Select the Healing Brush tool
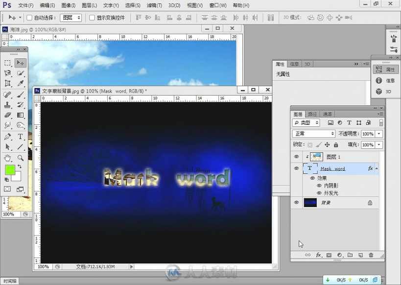Screen dimensions: 401x285 (7, 95)
